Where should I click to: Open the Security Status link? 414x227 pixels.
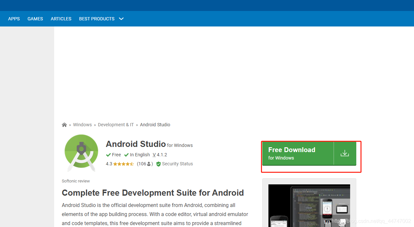(177, 164)
